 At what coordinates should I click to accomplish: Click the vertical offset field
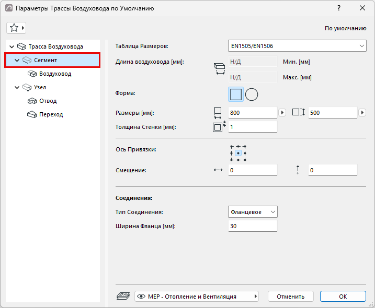(x=333, y=170)
